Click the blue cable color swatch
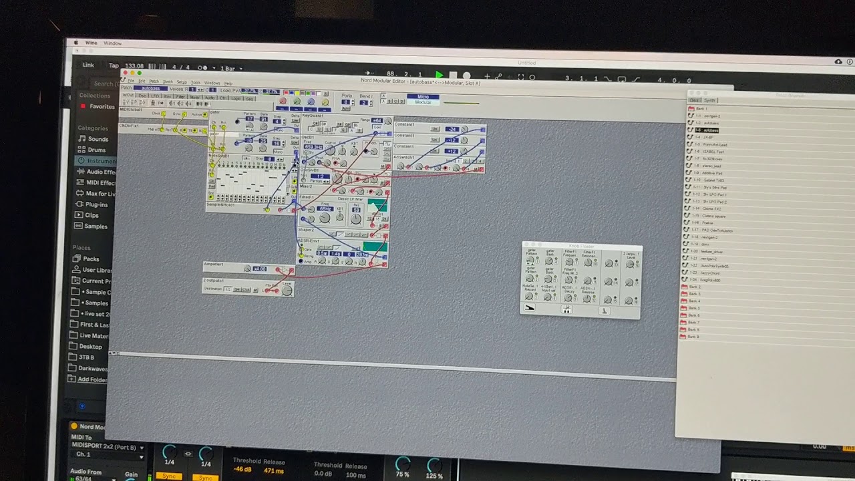855x481 pixels. [x=291, y=93]
